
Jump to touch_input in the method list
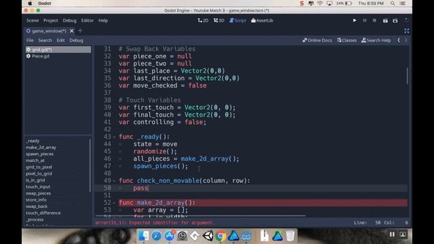(x=38, y=187)
